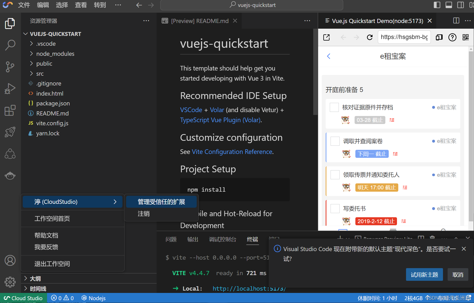Expand the src folder
The image size is (474, 303).
pyautogui.click(x=32, y=74)
